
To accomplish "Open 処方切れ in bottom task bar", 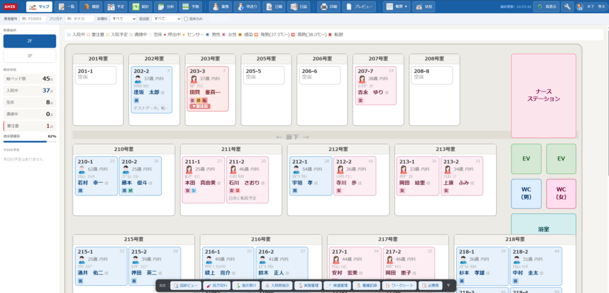I will click(218, 285).
